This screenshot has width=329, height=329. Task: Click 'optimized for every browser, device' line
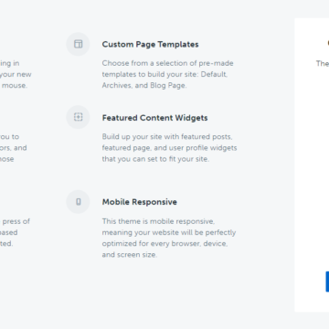point(164,244)
